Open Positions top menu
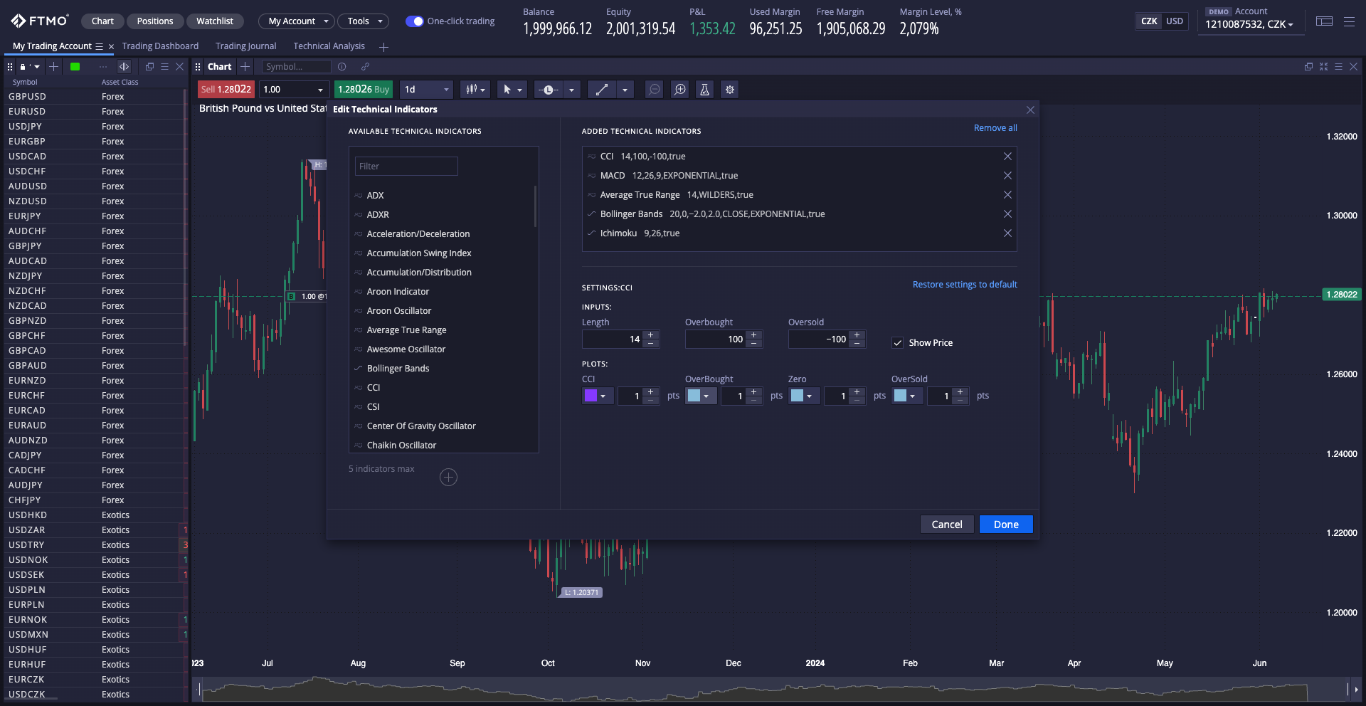This screenshot has width=1366, height=706. tap(155, 21)
